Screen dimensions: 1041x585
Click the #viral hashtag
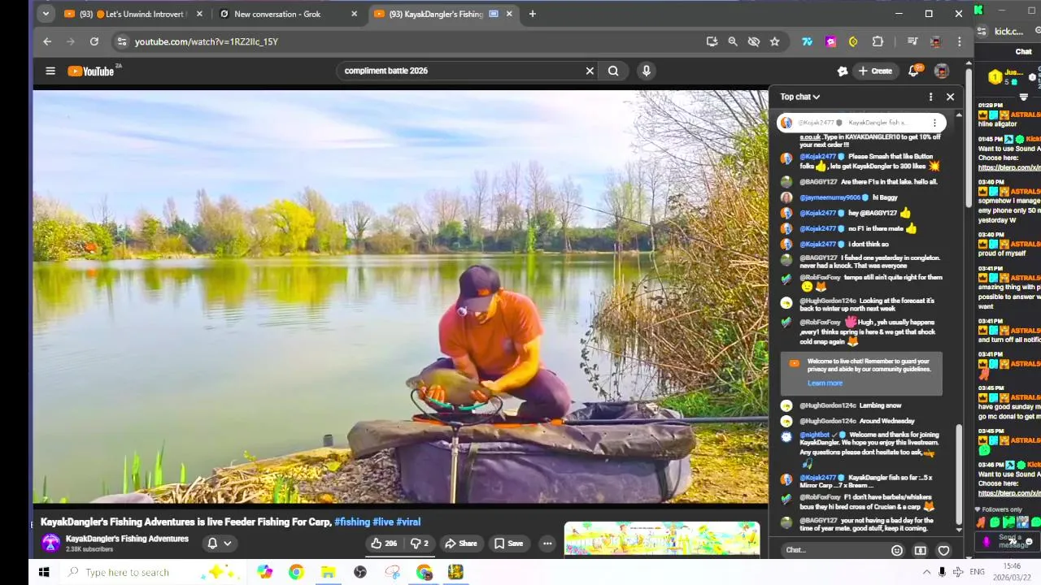point(408,522)
